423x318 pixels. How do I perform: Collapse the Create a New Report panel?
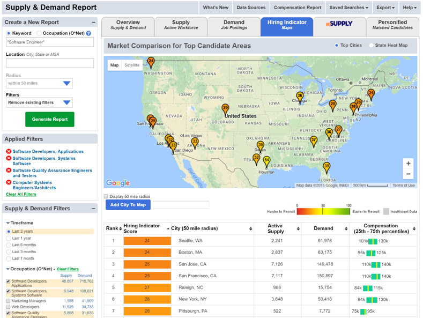[94, 23]
